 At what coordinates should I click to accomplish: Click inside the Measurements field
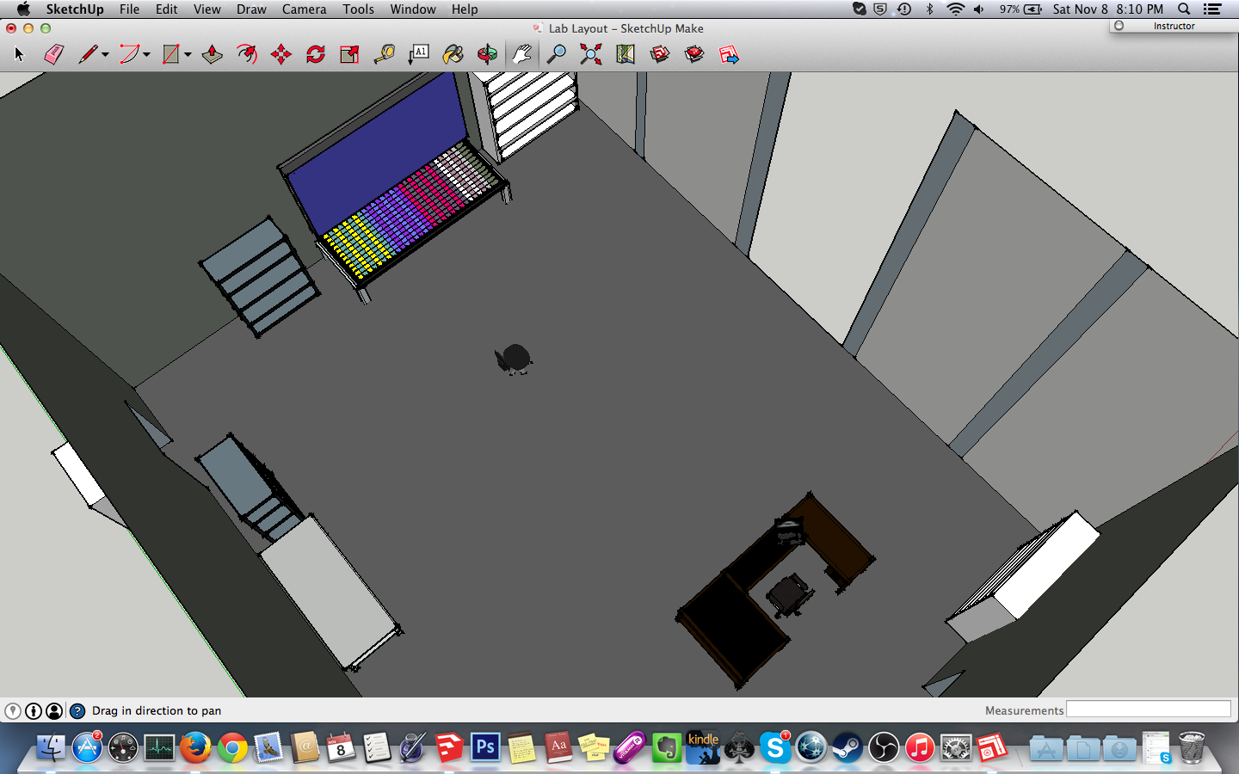[1148, 709]
